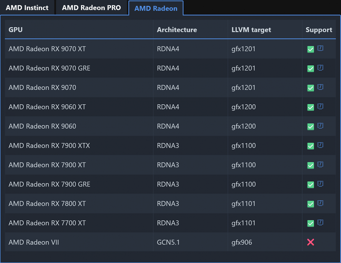
Task: Select the gfx906 cell for Radeon VII
Action: 242,242
